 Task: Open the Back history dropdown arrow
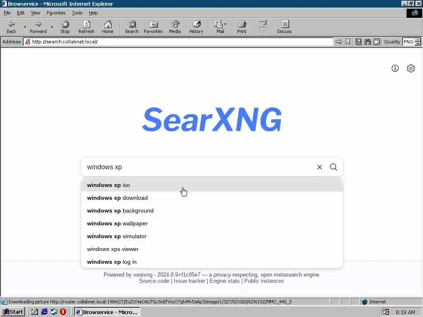pos(25,27)
